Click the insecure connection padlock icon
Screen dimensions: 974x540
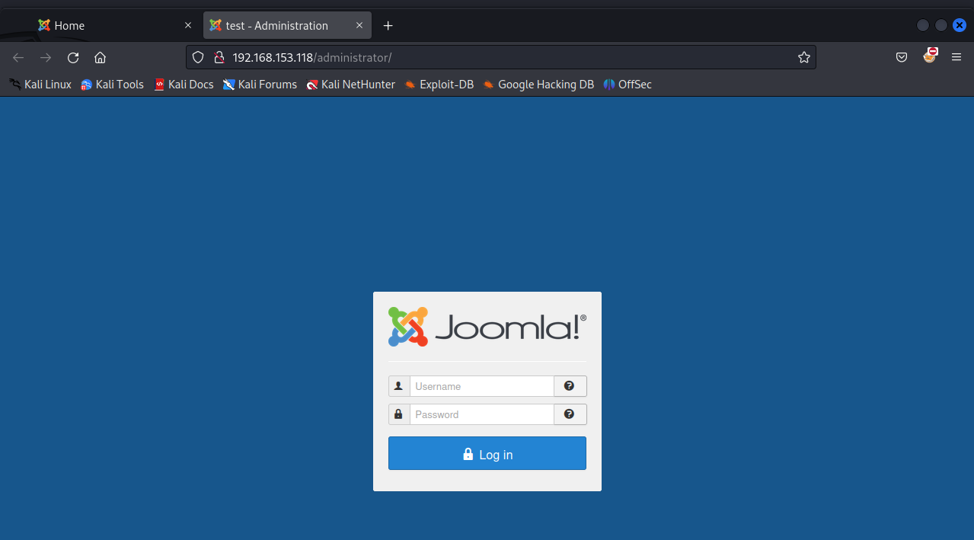[219, 57]
